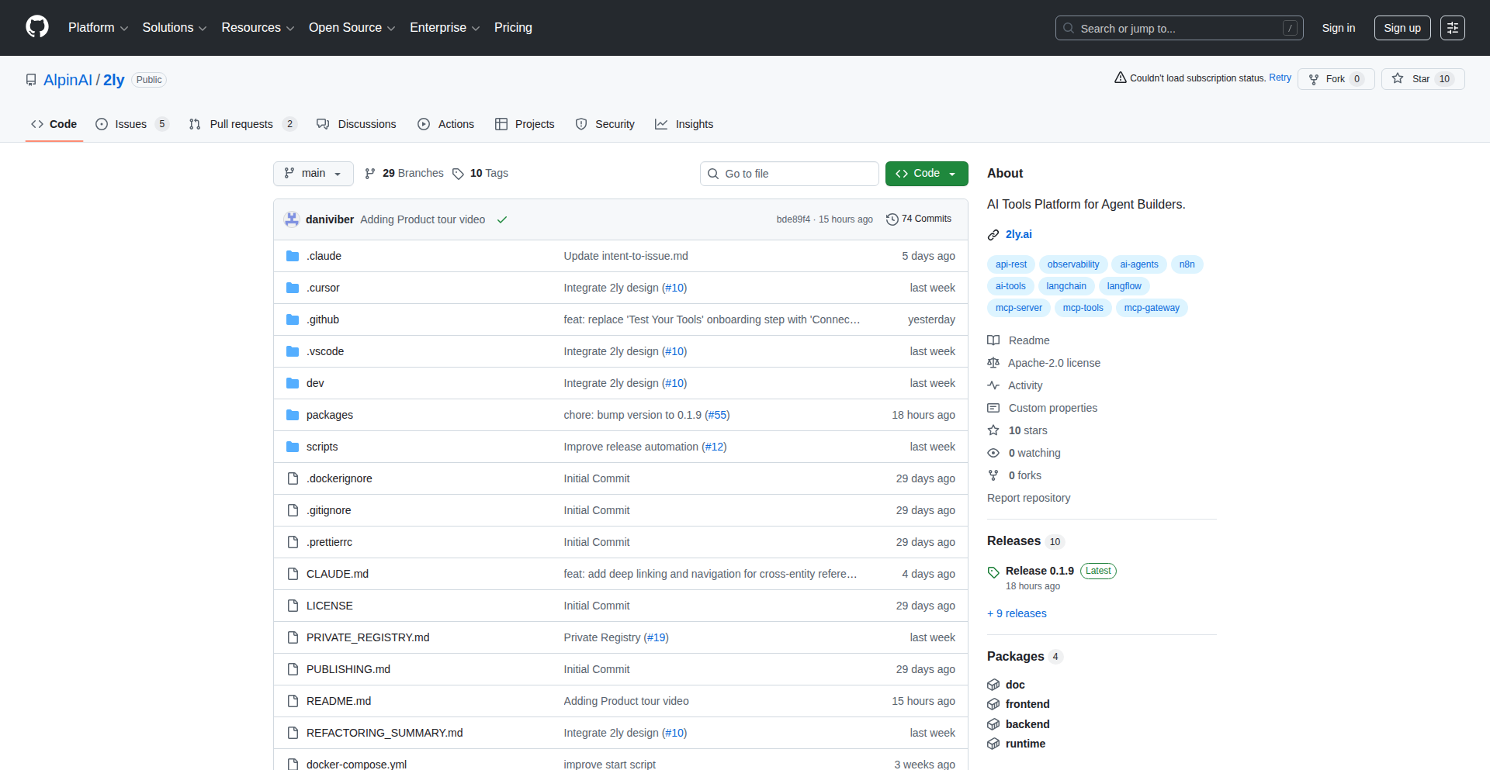Star the repository using the star icon
The image size is (1490, 770).
pyautogui.click(x=1398, y=78)
